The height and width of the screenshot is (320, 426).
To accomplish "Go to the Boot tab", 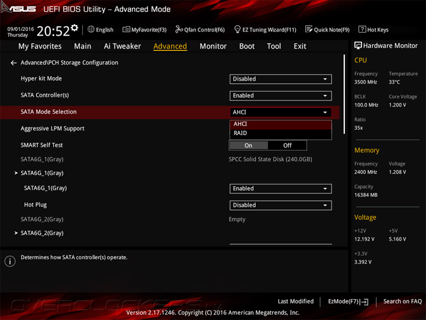I will coord(247,46).
